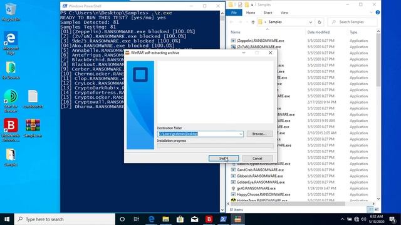Open File Explorer from the taskbar
Screen dimensions: 401x225
(x=165, y=219)
